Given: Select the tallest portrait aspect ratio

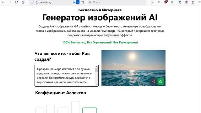Looking at the screenshot, I should [75, 107].
